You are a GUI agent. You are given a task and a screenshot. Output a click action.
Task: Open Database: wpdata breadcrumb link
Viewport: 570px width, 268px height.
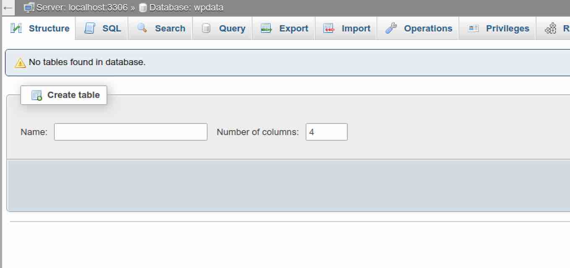[186, 8]
